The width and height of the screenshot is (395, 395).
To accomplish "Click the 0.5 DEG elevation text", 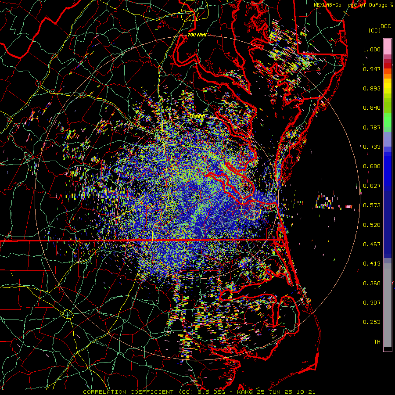I will point(212,392).
